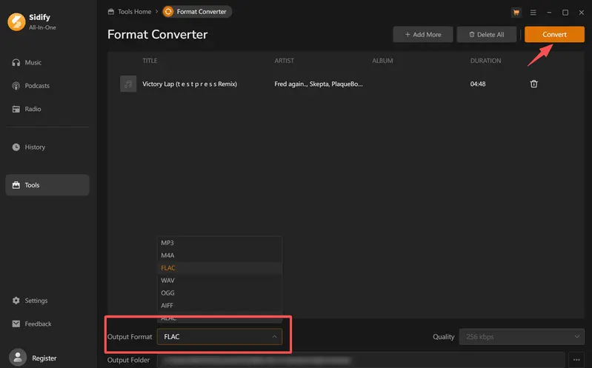This screenshot has width=592, height=368.
Task: Click the user avatar icon
Action: coord(18,358)
